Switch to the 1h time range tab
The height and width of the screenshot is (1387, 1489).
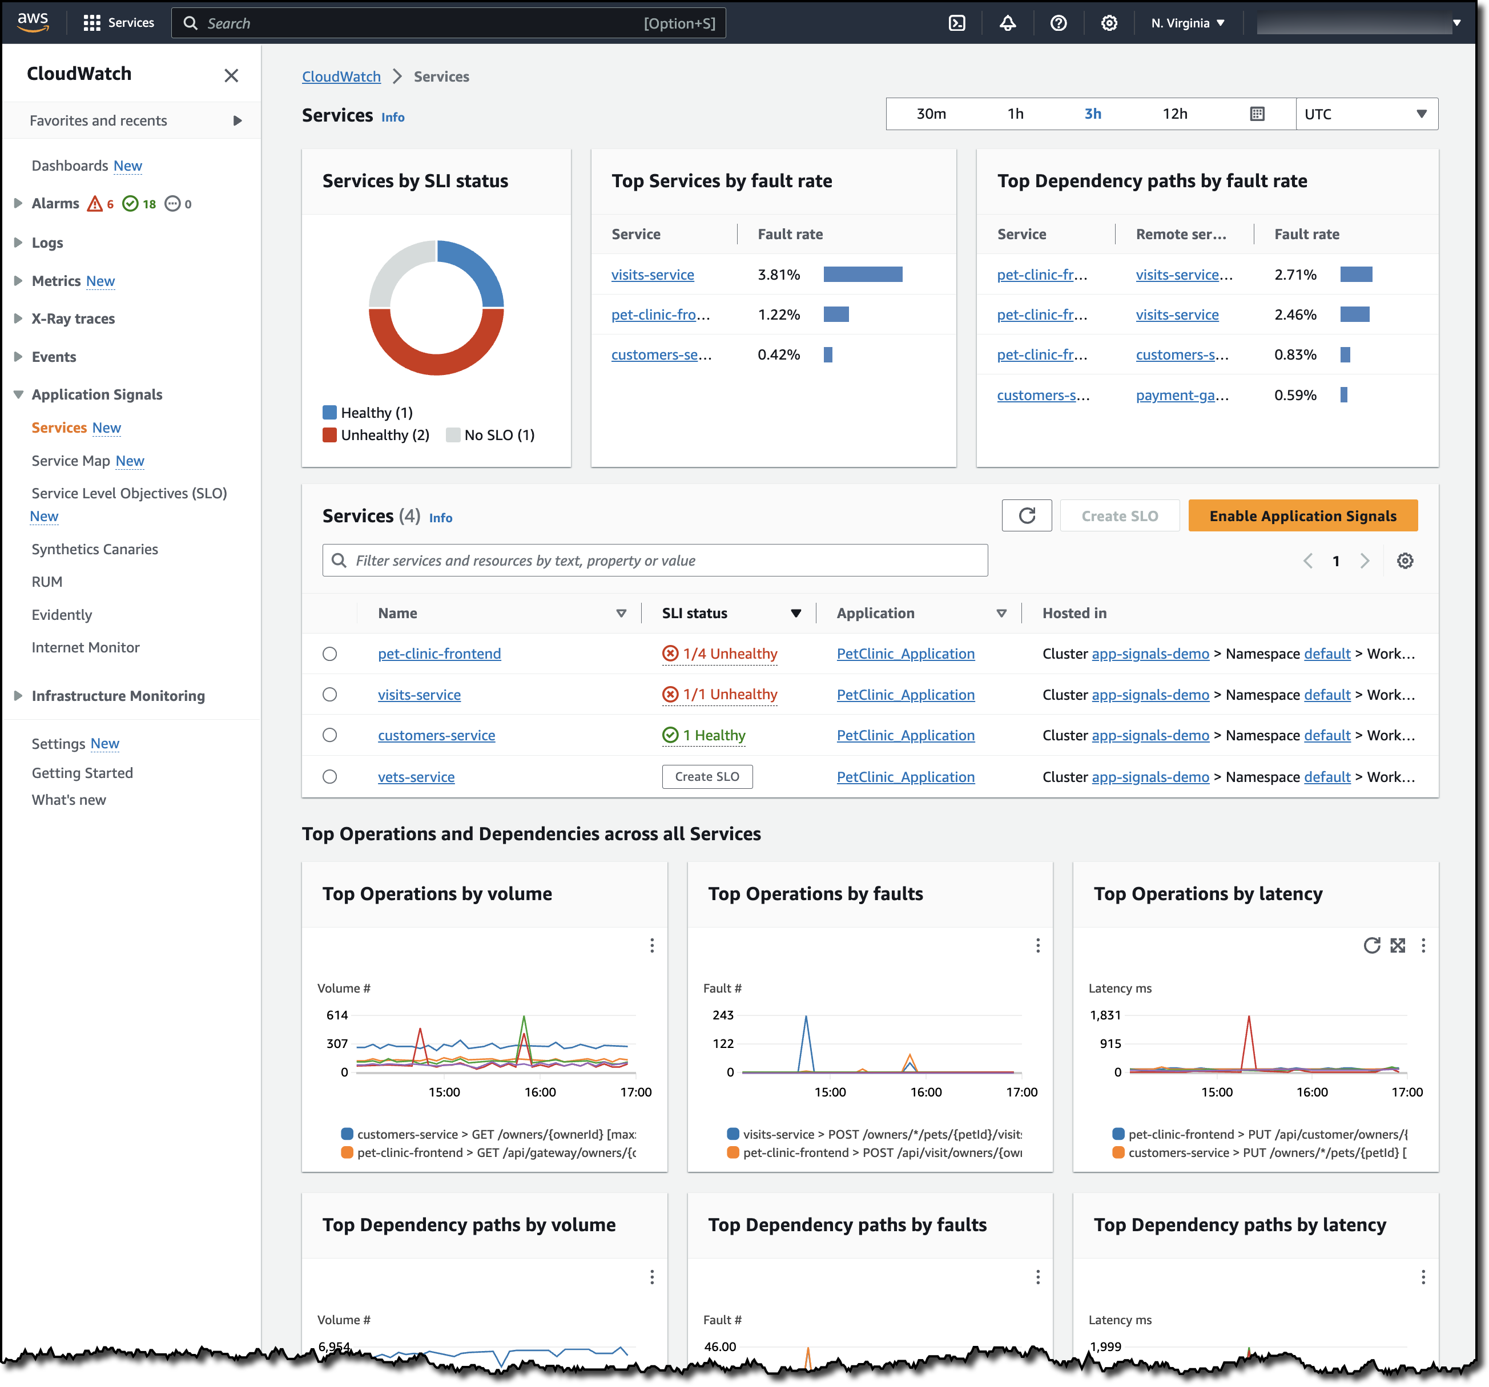pos(1015,114)
